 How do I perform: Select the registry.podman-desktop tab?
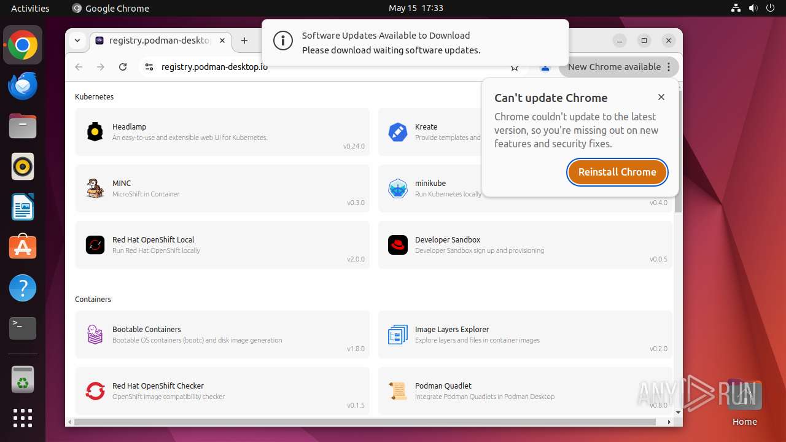[161, 41]
